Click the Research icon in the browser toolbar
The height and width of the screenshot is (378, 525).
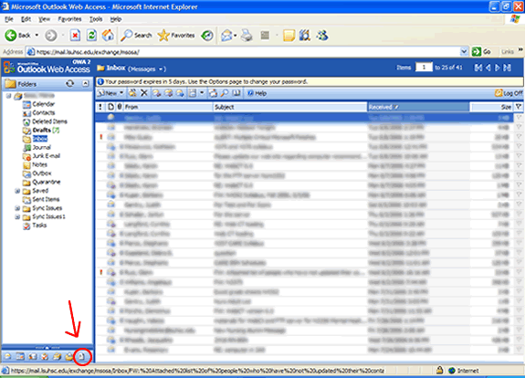[305, 35]
